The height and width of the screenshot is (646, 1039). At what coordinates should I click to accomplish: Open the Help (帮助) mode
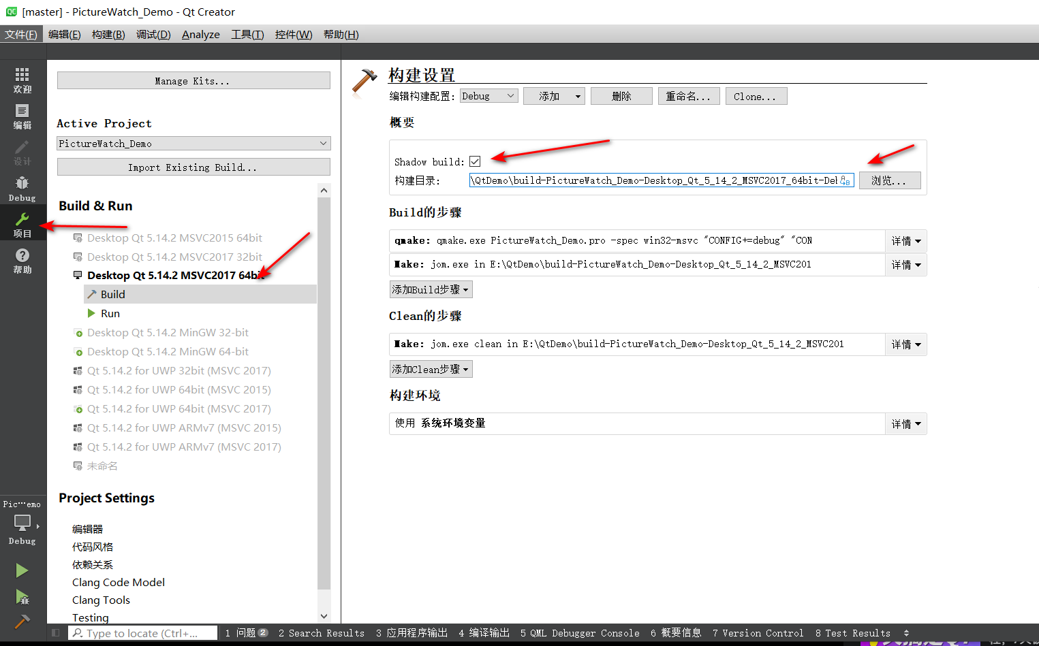pyautogui.click(x=22, y=261)
